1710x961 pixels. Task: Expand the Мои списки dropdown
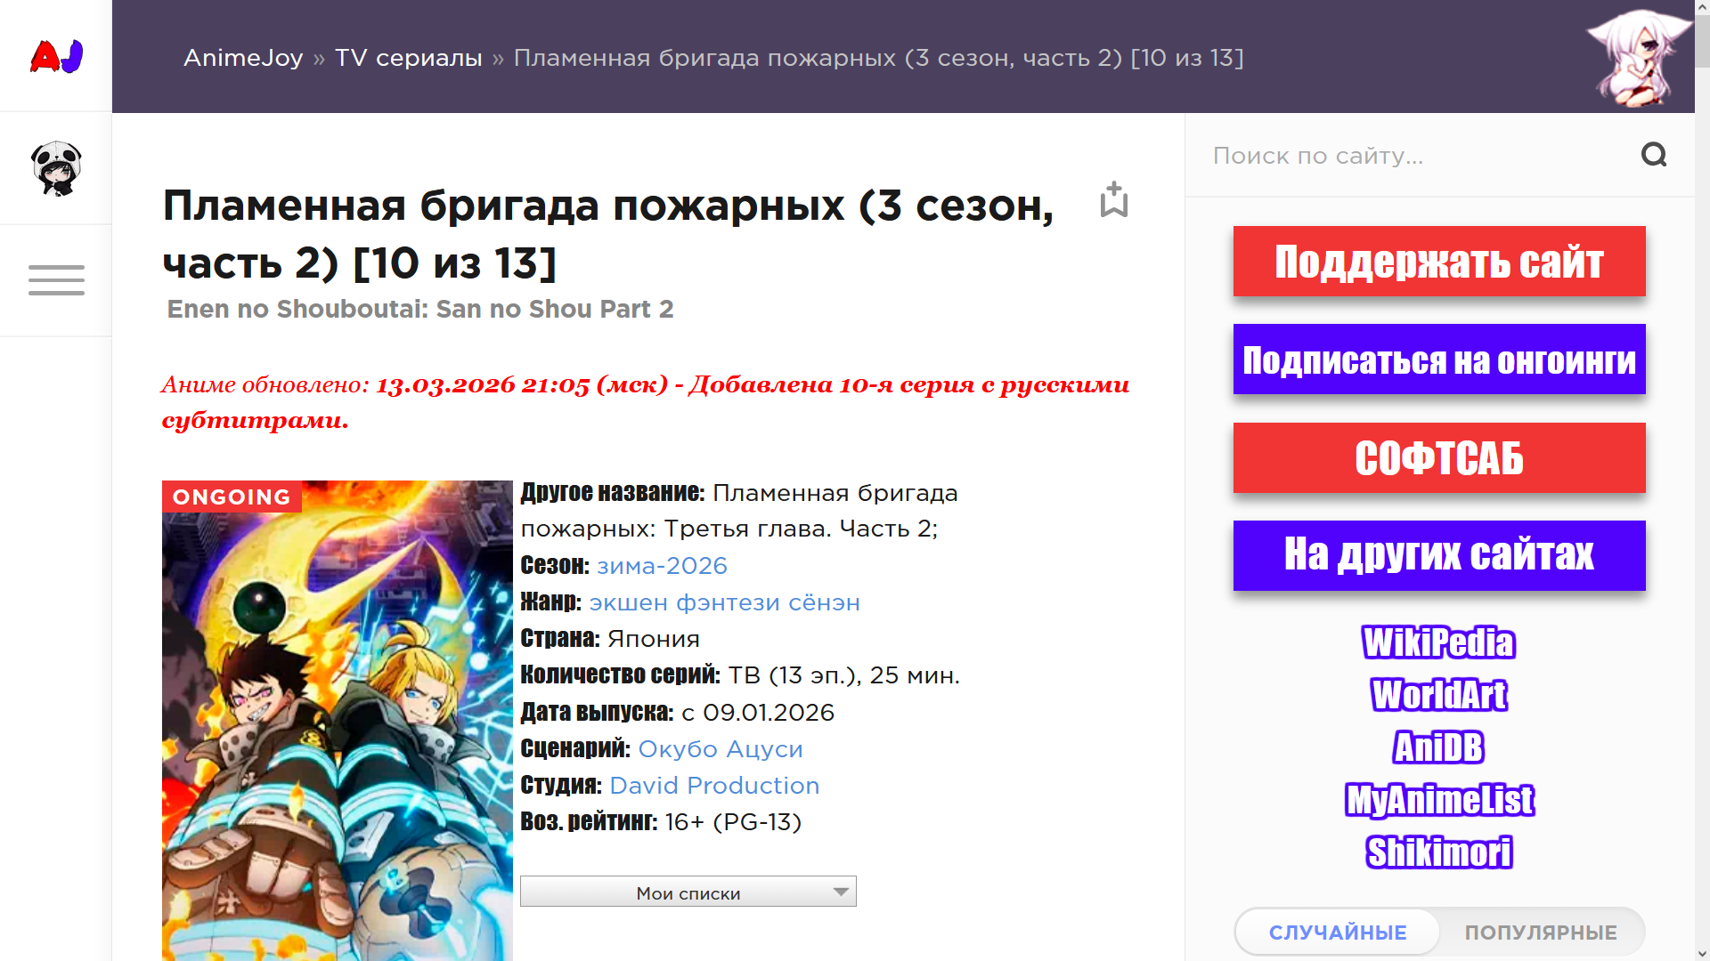click(688, 892)
